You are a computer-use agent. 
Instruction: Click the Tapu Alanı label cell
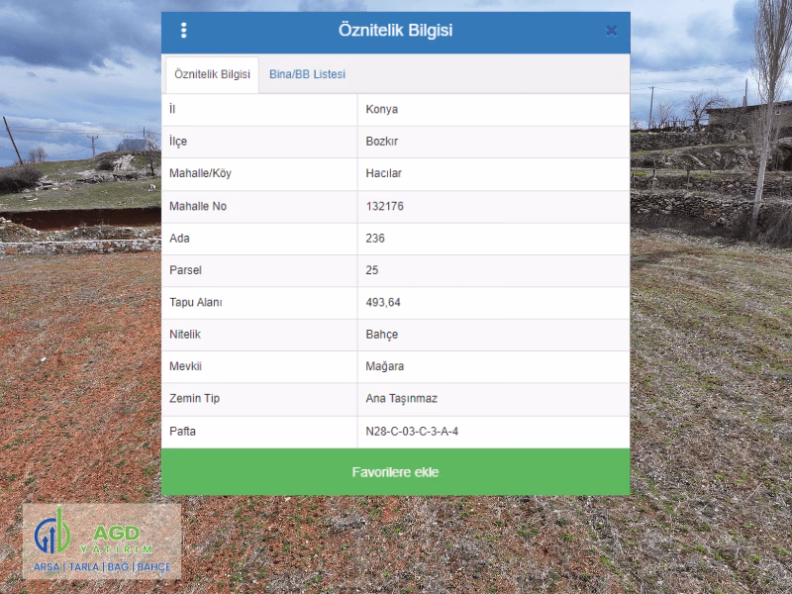click(x=259, y=303)
